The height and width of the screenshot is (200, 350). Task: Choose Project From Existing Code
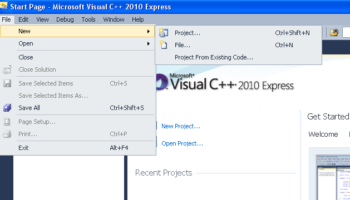tap(214, 57)
